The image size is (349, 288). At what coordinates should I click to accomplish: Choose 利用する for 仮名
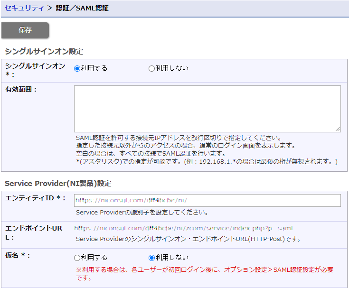coord(77,258)
